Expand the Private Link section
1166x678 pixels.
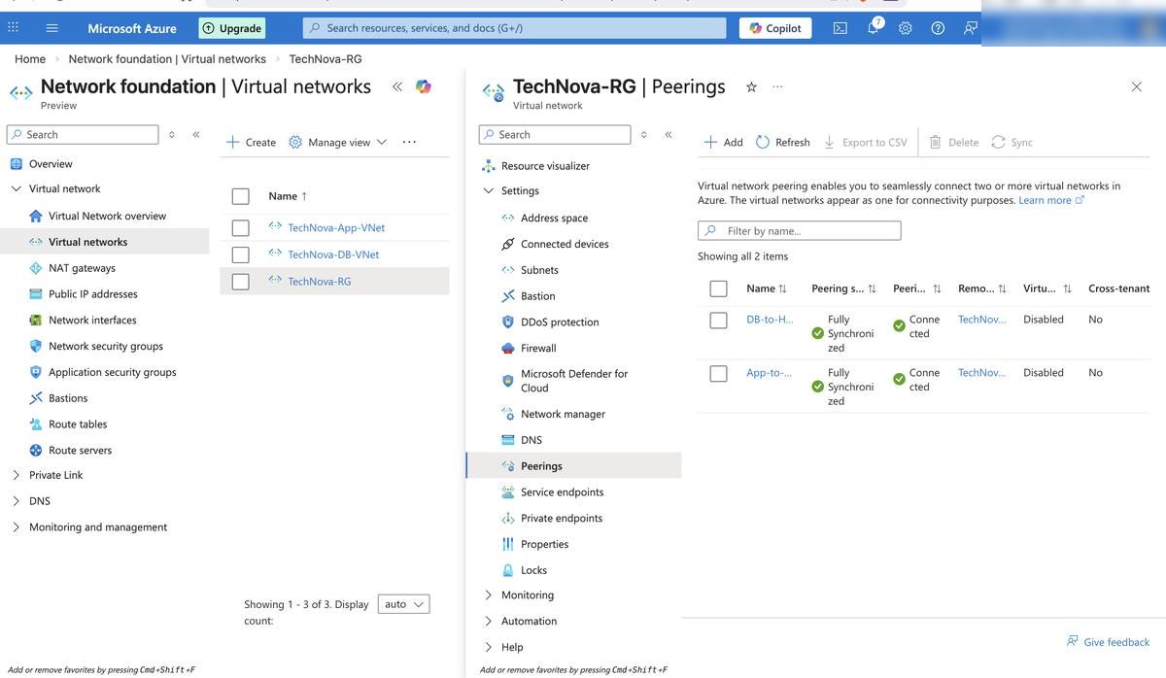tap(16, 475)
